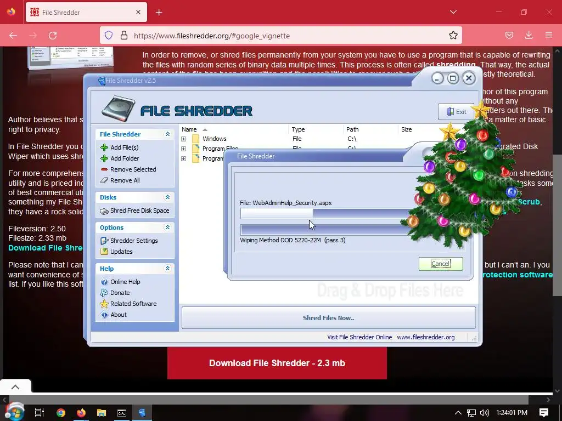The width and height of the screenshot is (562, 421).
Task: Open Chrome from the taskbar
Action: click(x=61, y=413)
